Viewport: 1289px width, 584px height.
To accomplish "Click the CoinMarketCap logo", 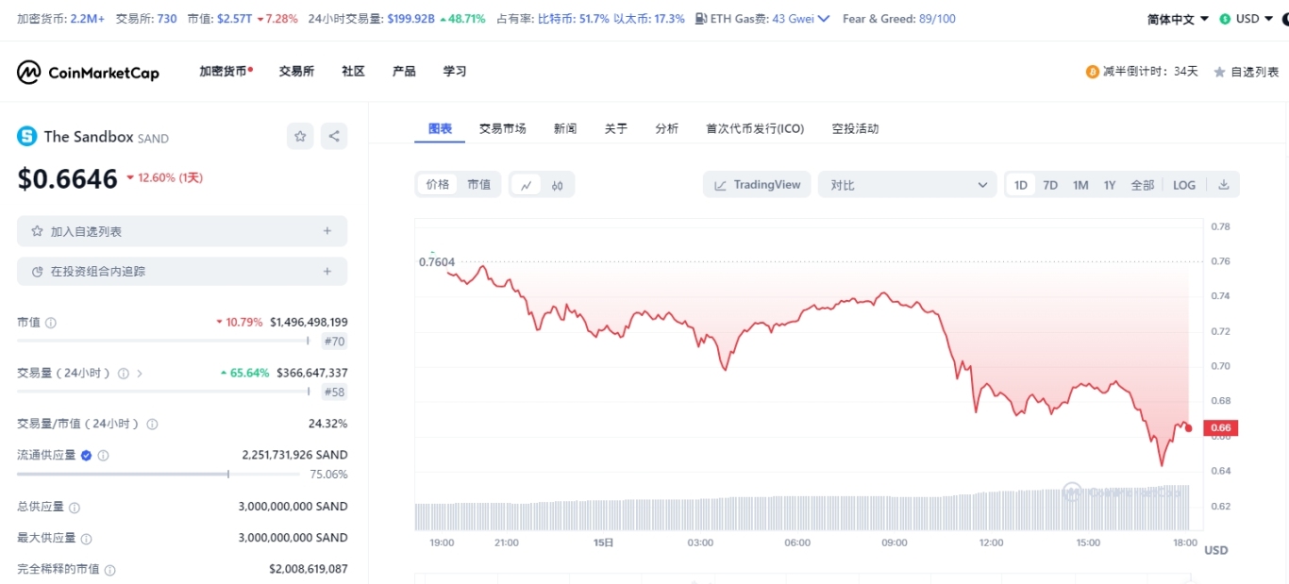I will click(x=88, y=73).
